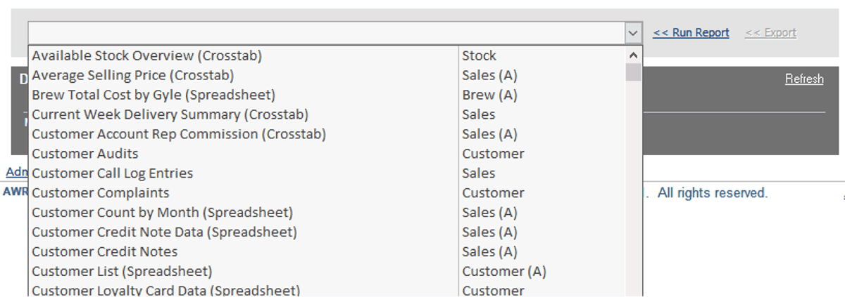Choose Brew Total Cost by Gyle report
Viewport: 845px width, 297px height.
pos(154,95)
